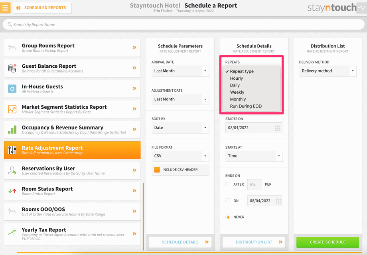This screenshot has height=255, width=367.
Task: Click the After periods No. field
Action: 255,184
